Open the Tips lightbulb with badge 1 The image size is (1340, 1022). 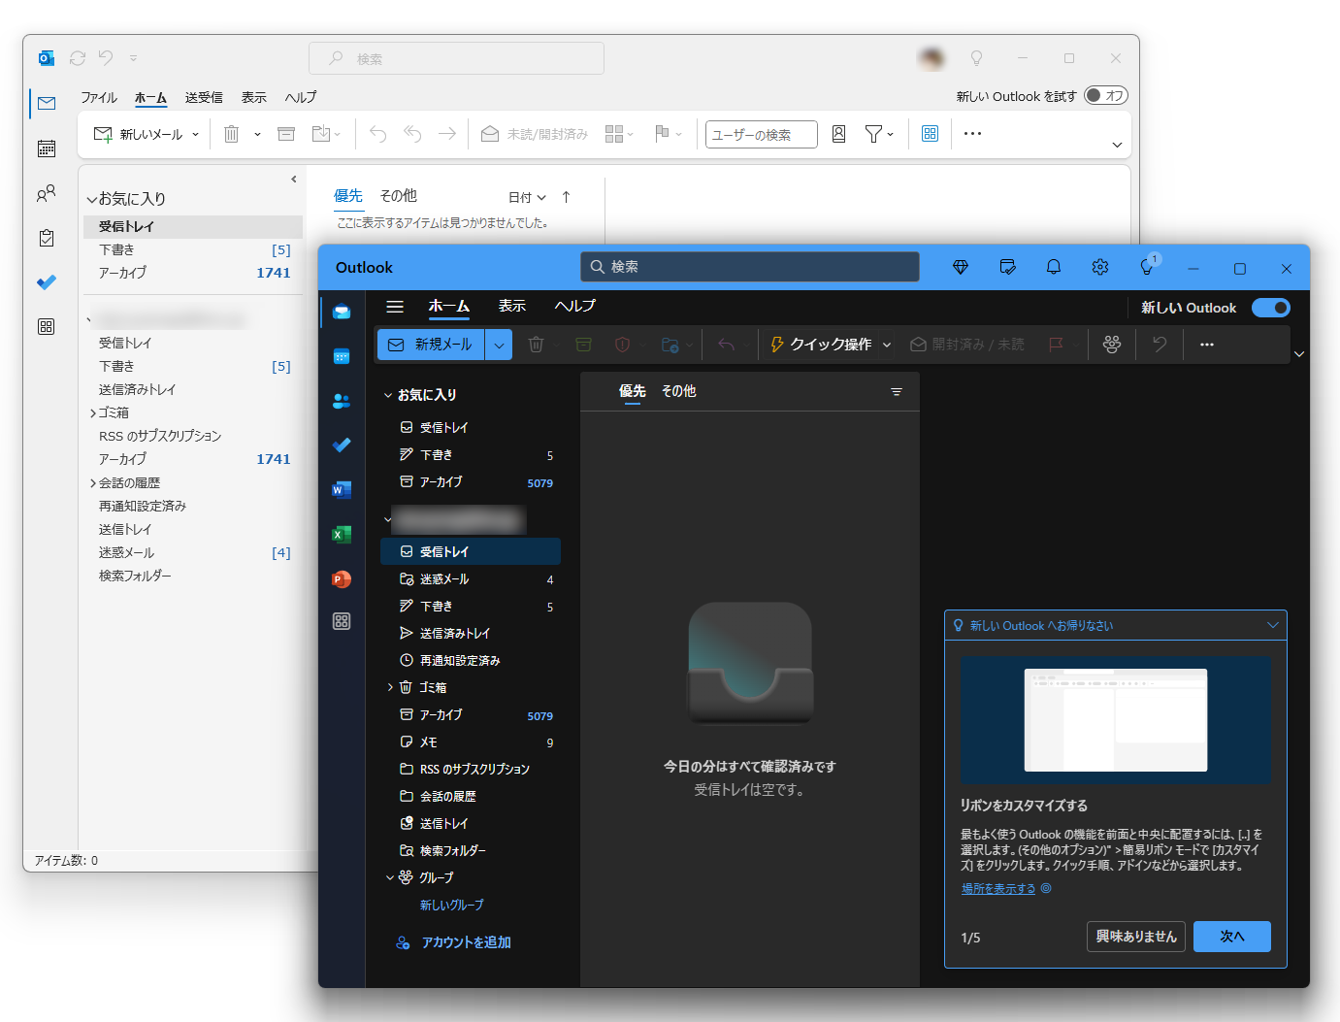coord(1147,267)
